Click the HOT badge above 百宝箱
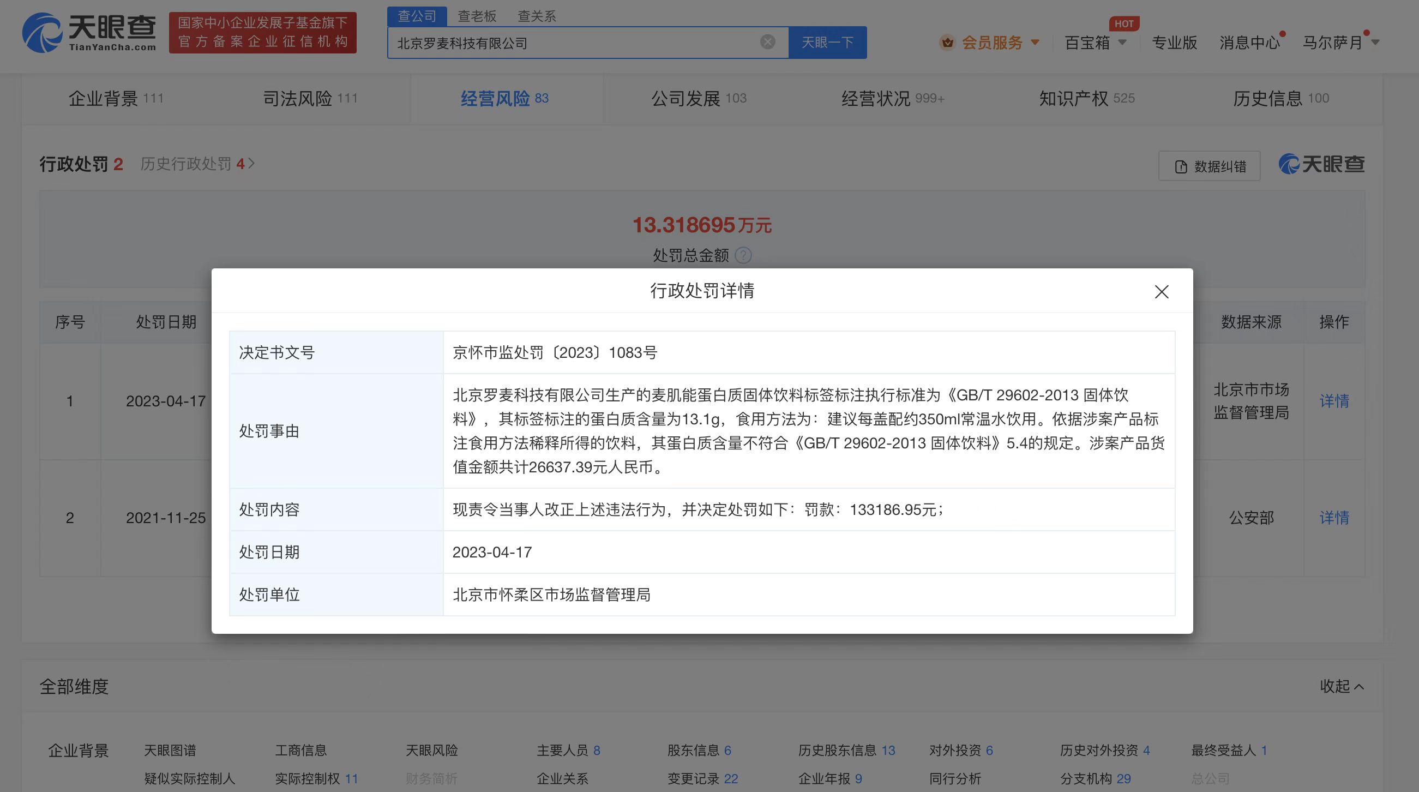Viewport: 1419px width, 792px height. [x=1125, y=23]
